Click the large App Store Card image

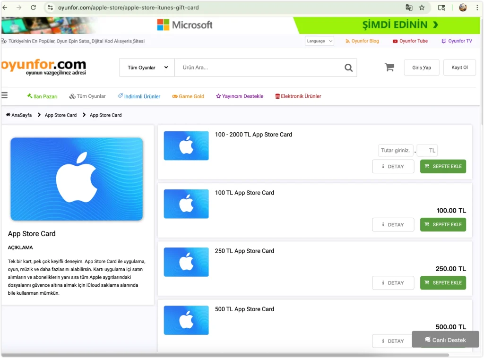77,179
